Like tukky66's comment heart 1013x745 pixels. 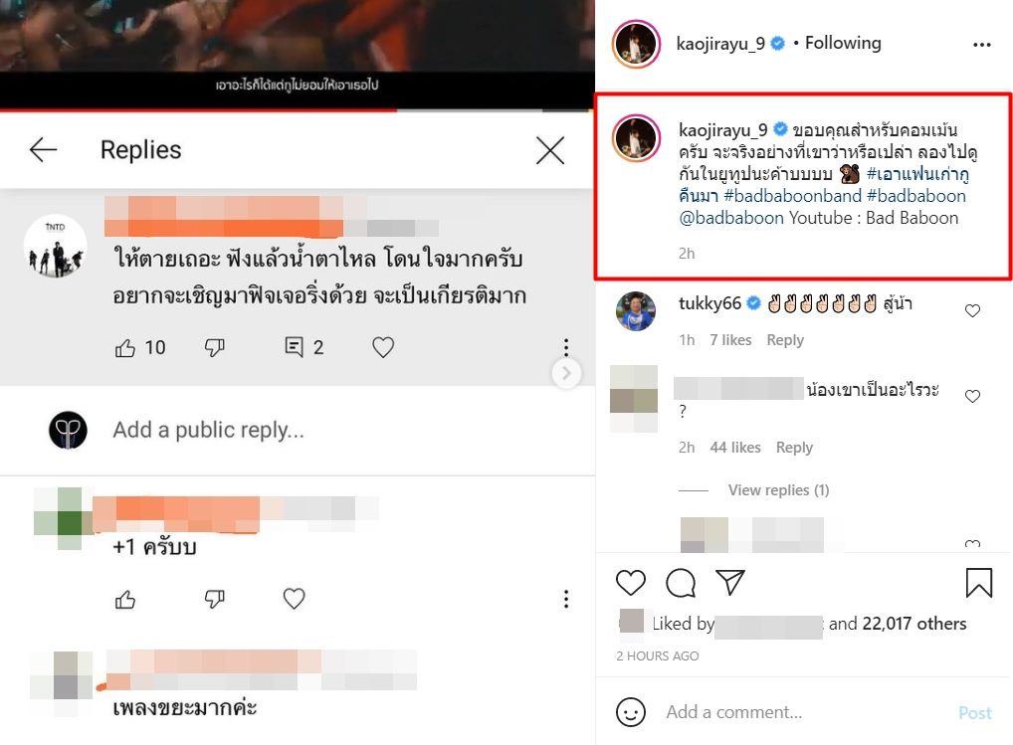click(972, 310)
